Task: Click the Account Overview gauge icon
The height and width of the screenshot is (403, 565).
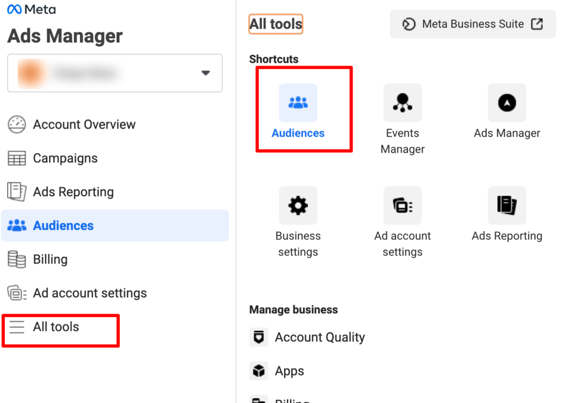Action: pos(17,125)
